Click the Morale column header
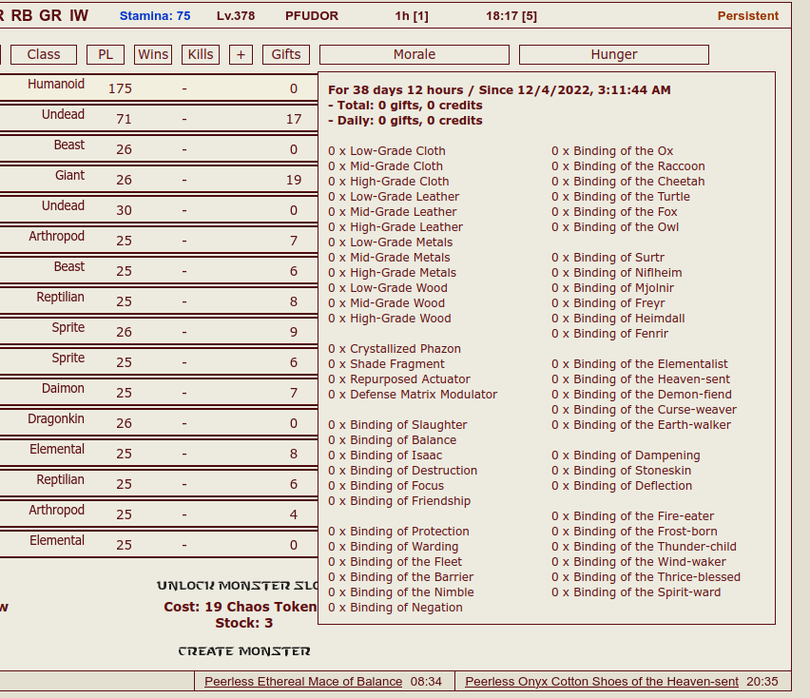Image resolution: width=810 pixels, height=698 pixels. pyautogui.click(x=415, y=54)
